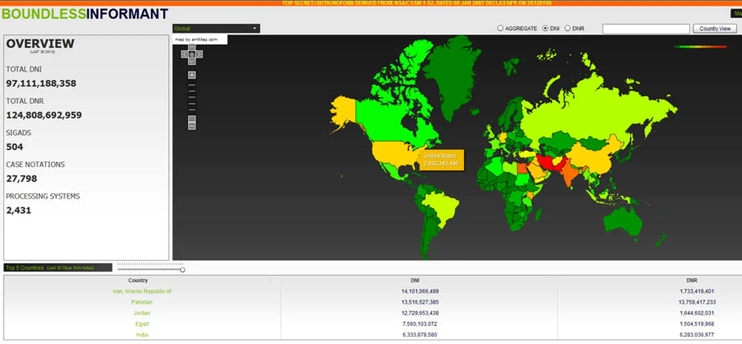Viewport: 742px width, 344px height.
Task: Pan the map up with the arrow
Action: (192, 48)
